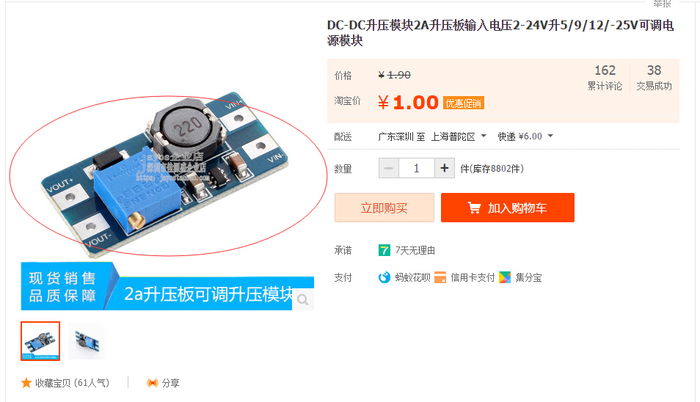Image resolution: width=700 pixels, height=402 pixels.
Task: Expand the 上海普陀区 destination dropdown
Action: [x=459, y=136]
